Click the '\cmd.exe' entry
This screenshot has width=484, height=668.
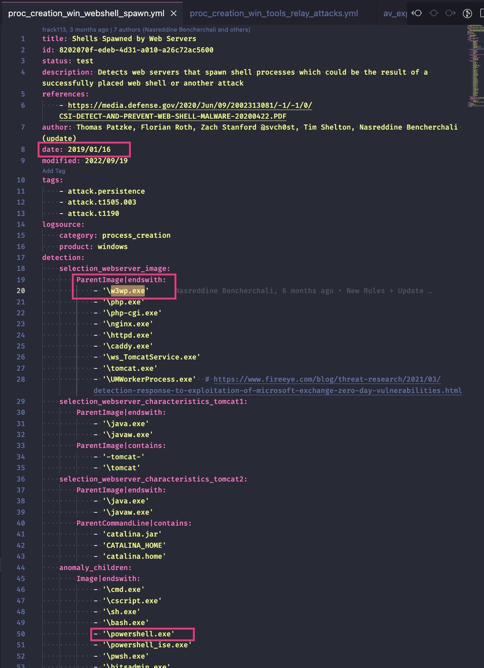pos(123,590)
